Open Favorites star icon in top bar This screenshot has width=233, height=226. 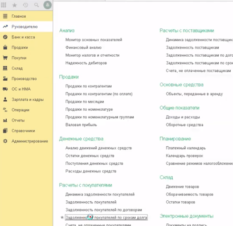15,5
